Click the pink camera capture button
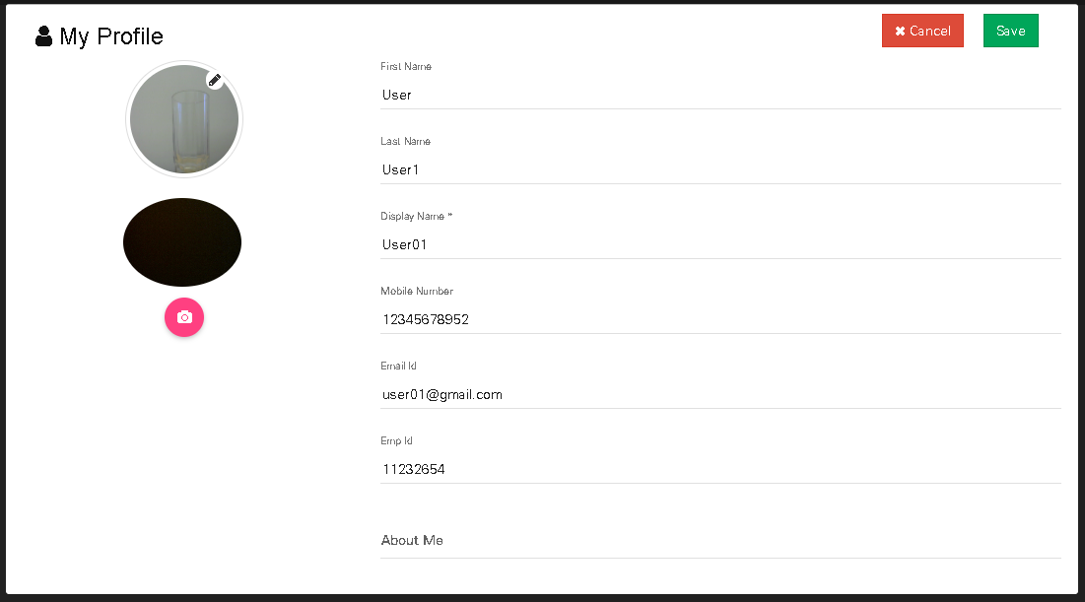1085x602 pixels. (x=184, y=317)
